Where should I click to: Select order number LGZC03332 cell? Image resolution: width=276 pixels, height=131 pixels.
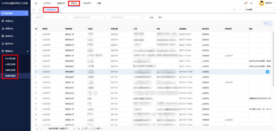click(x=46, y=82)
